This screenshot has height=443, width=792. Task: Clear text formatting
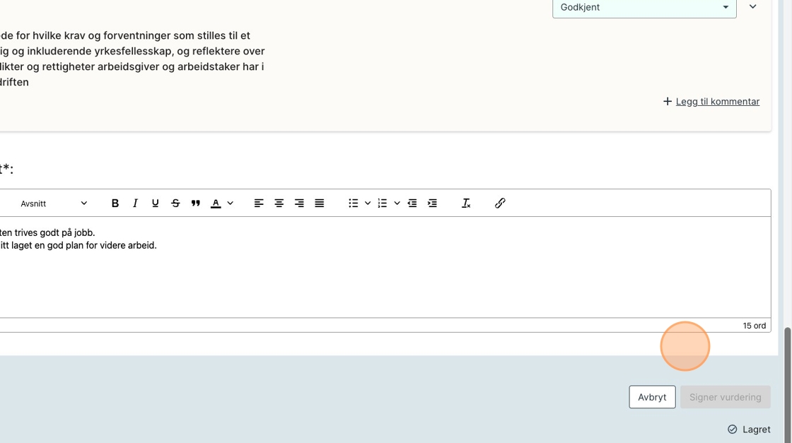coord(466,203)
